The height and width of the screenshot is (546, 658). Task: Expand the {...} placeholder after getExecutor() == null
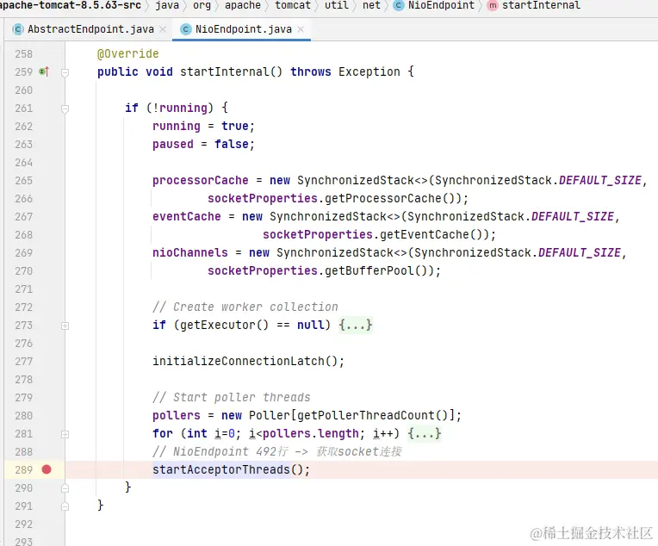point(356,325)
